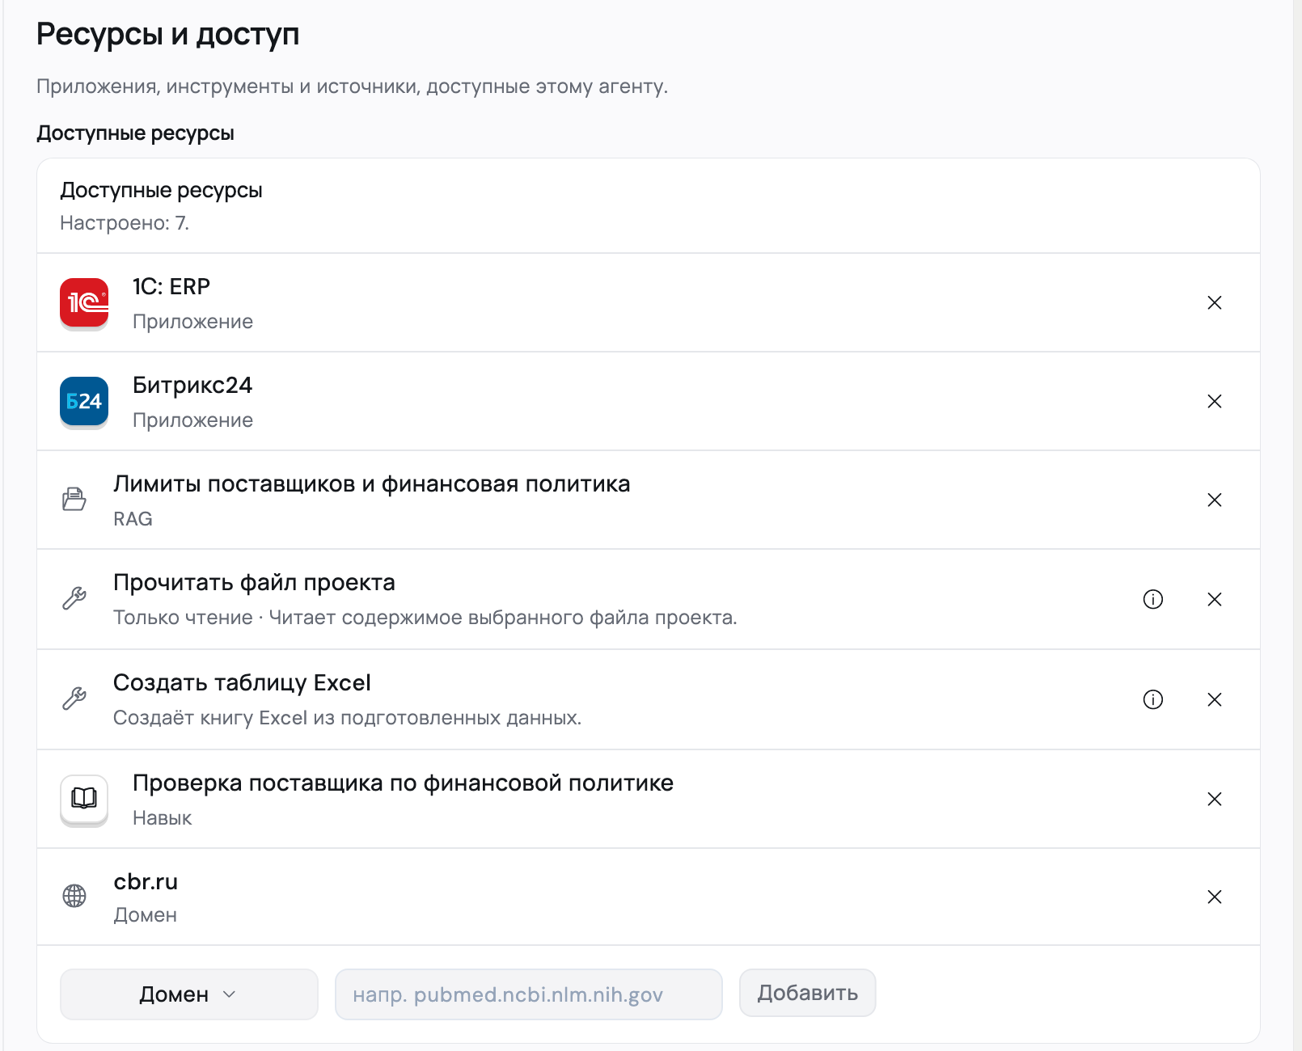Viewport: 1302px width, 1051px height.
Task: Click the 1C: ERP app icon
Action: (x=84, y=303)
